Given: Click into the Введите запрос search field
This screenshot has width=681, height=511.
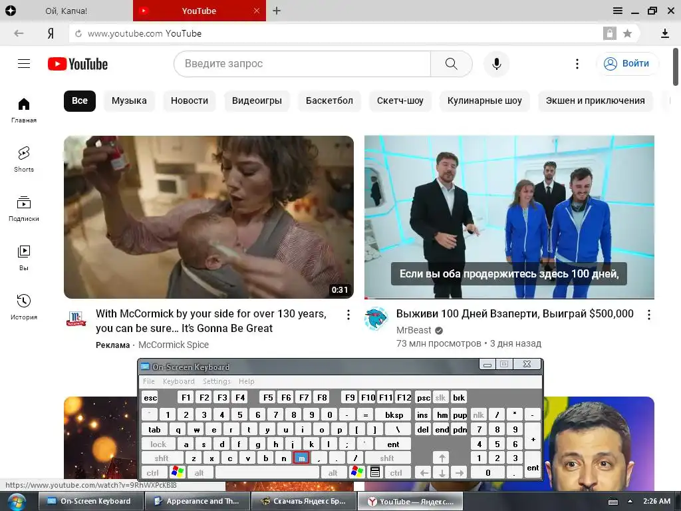Looking at the screenshot, I should (x=303, y=64).
